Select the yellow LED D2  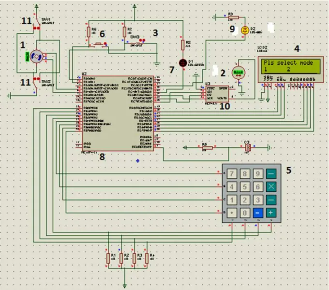pyautogui.click(x=245, y=30)
